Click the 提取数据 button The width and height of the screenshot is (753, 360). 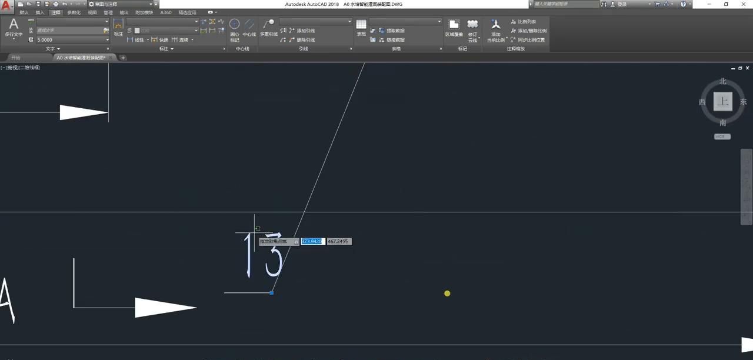(395, 31)
